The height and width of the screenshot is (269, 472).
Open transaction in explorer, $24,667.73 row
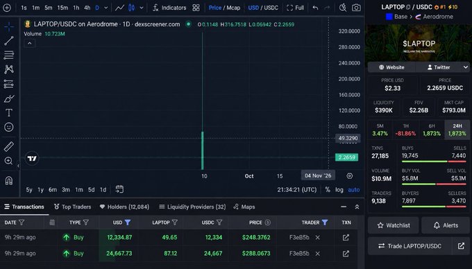[x=346, y=254]
